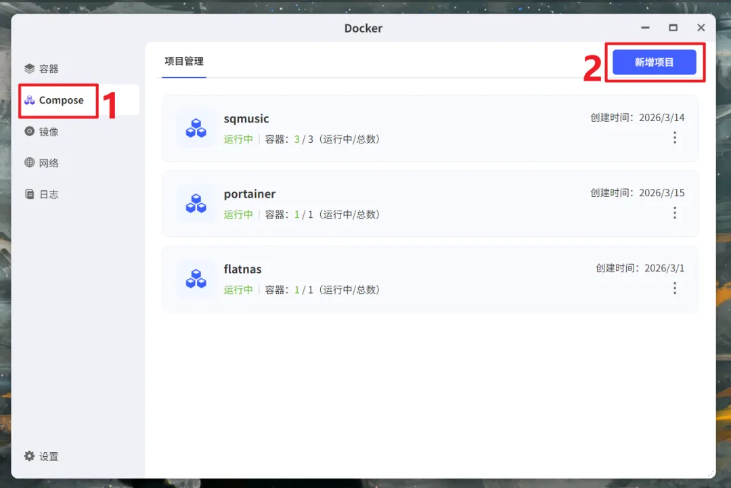
Task: Click container count 1 / 1 for flatnas
Action: [x=303, y=290]
